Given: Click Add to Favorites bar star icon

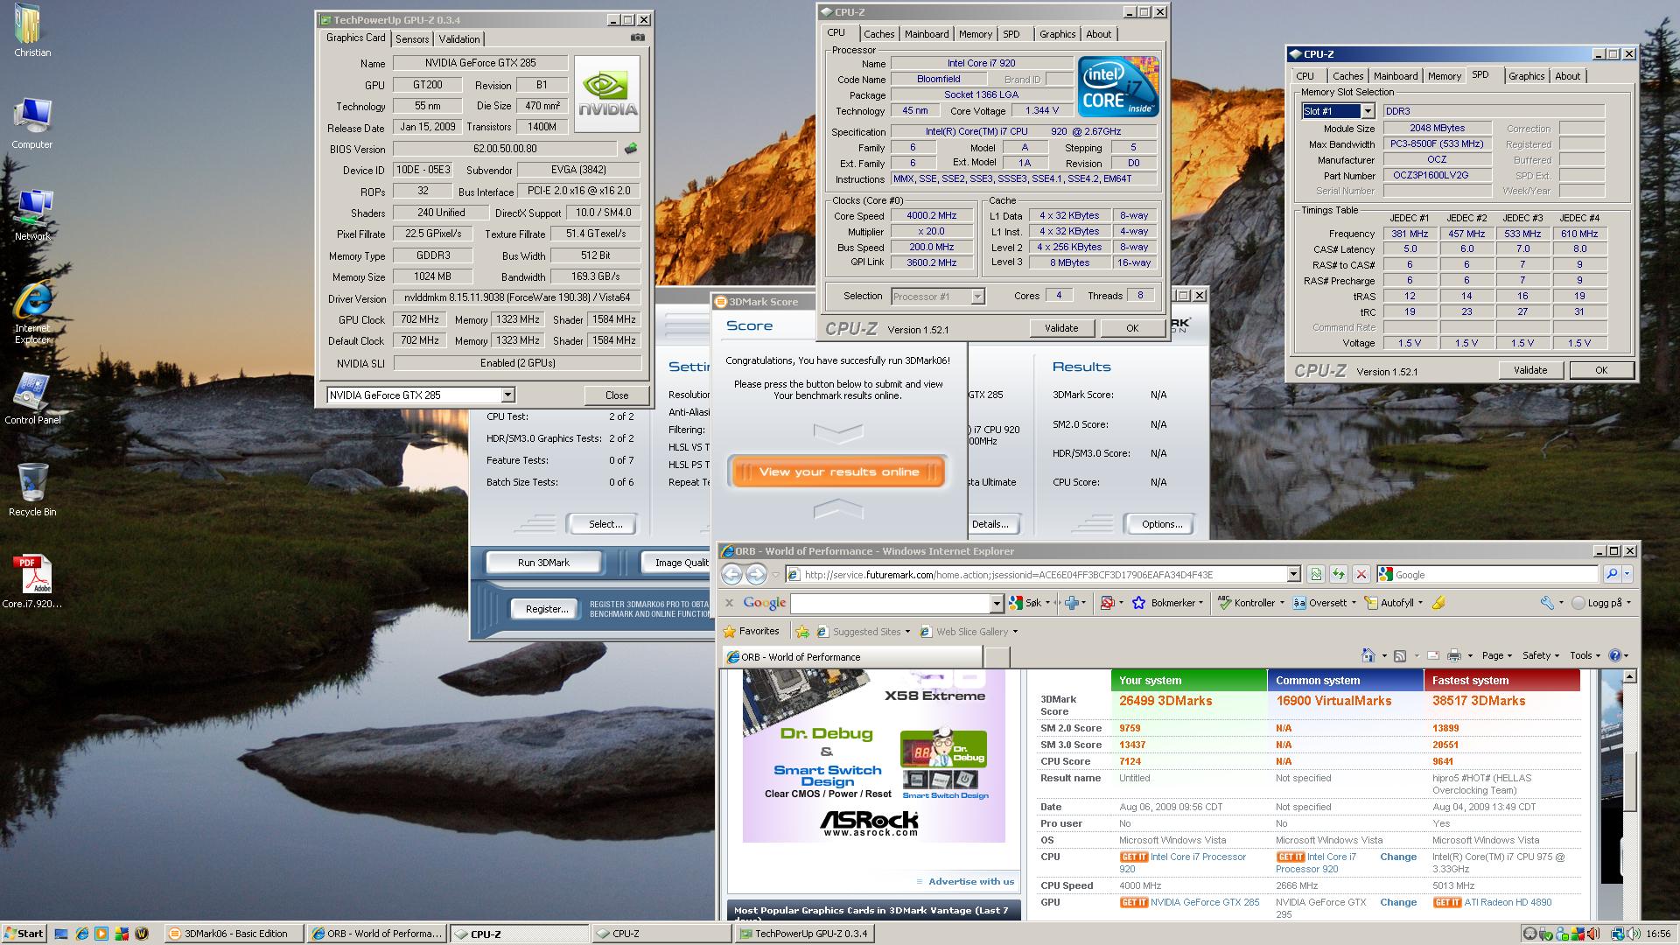Looking at the screenshot, I should point(801,632).
